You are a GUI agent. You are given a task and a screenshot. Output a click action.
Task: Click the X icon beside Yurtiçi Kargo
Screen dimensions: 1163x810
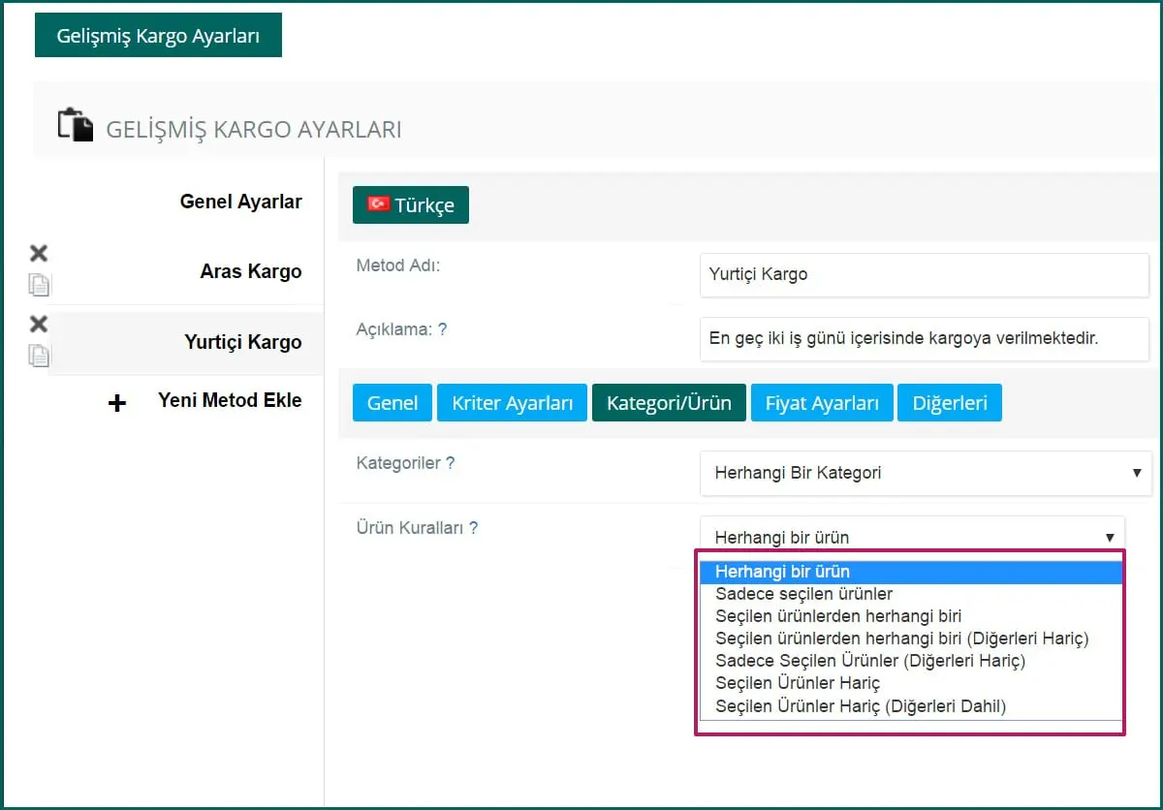(x=39, y=325)
